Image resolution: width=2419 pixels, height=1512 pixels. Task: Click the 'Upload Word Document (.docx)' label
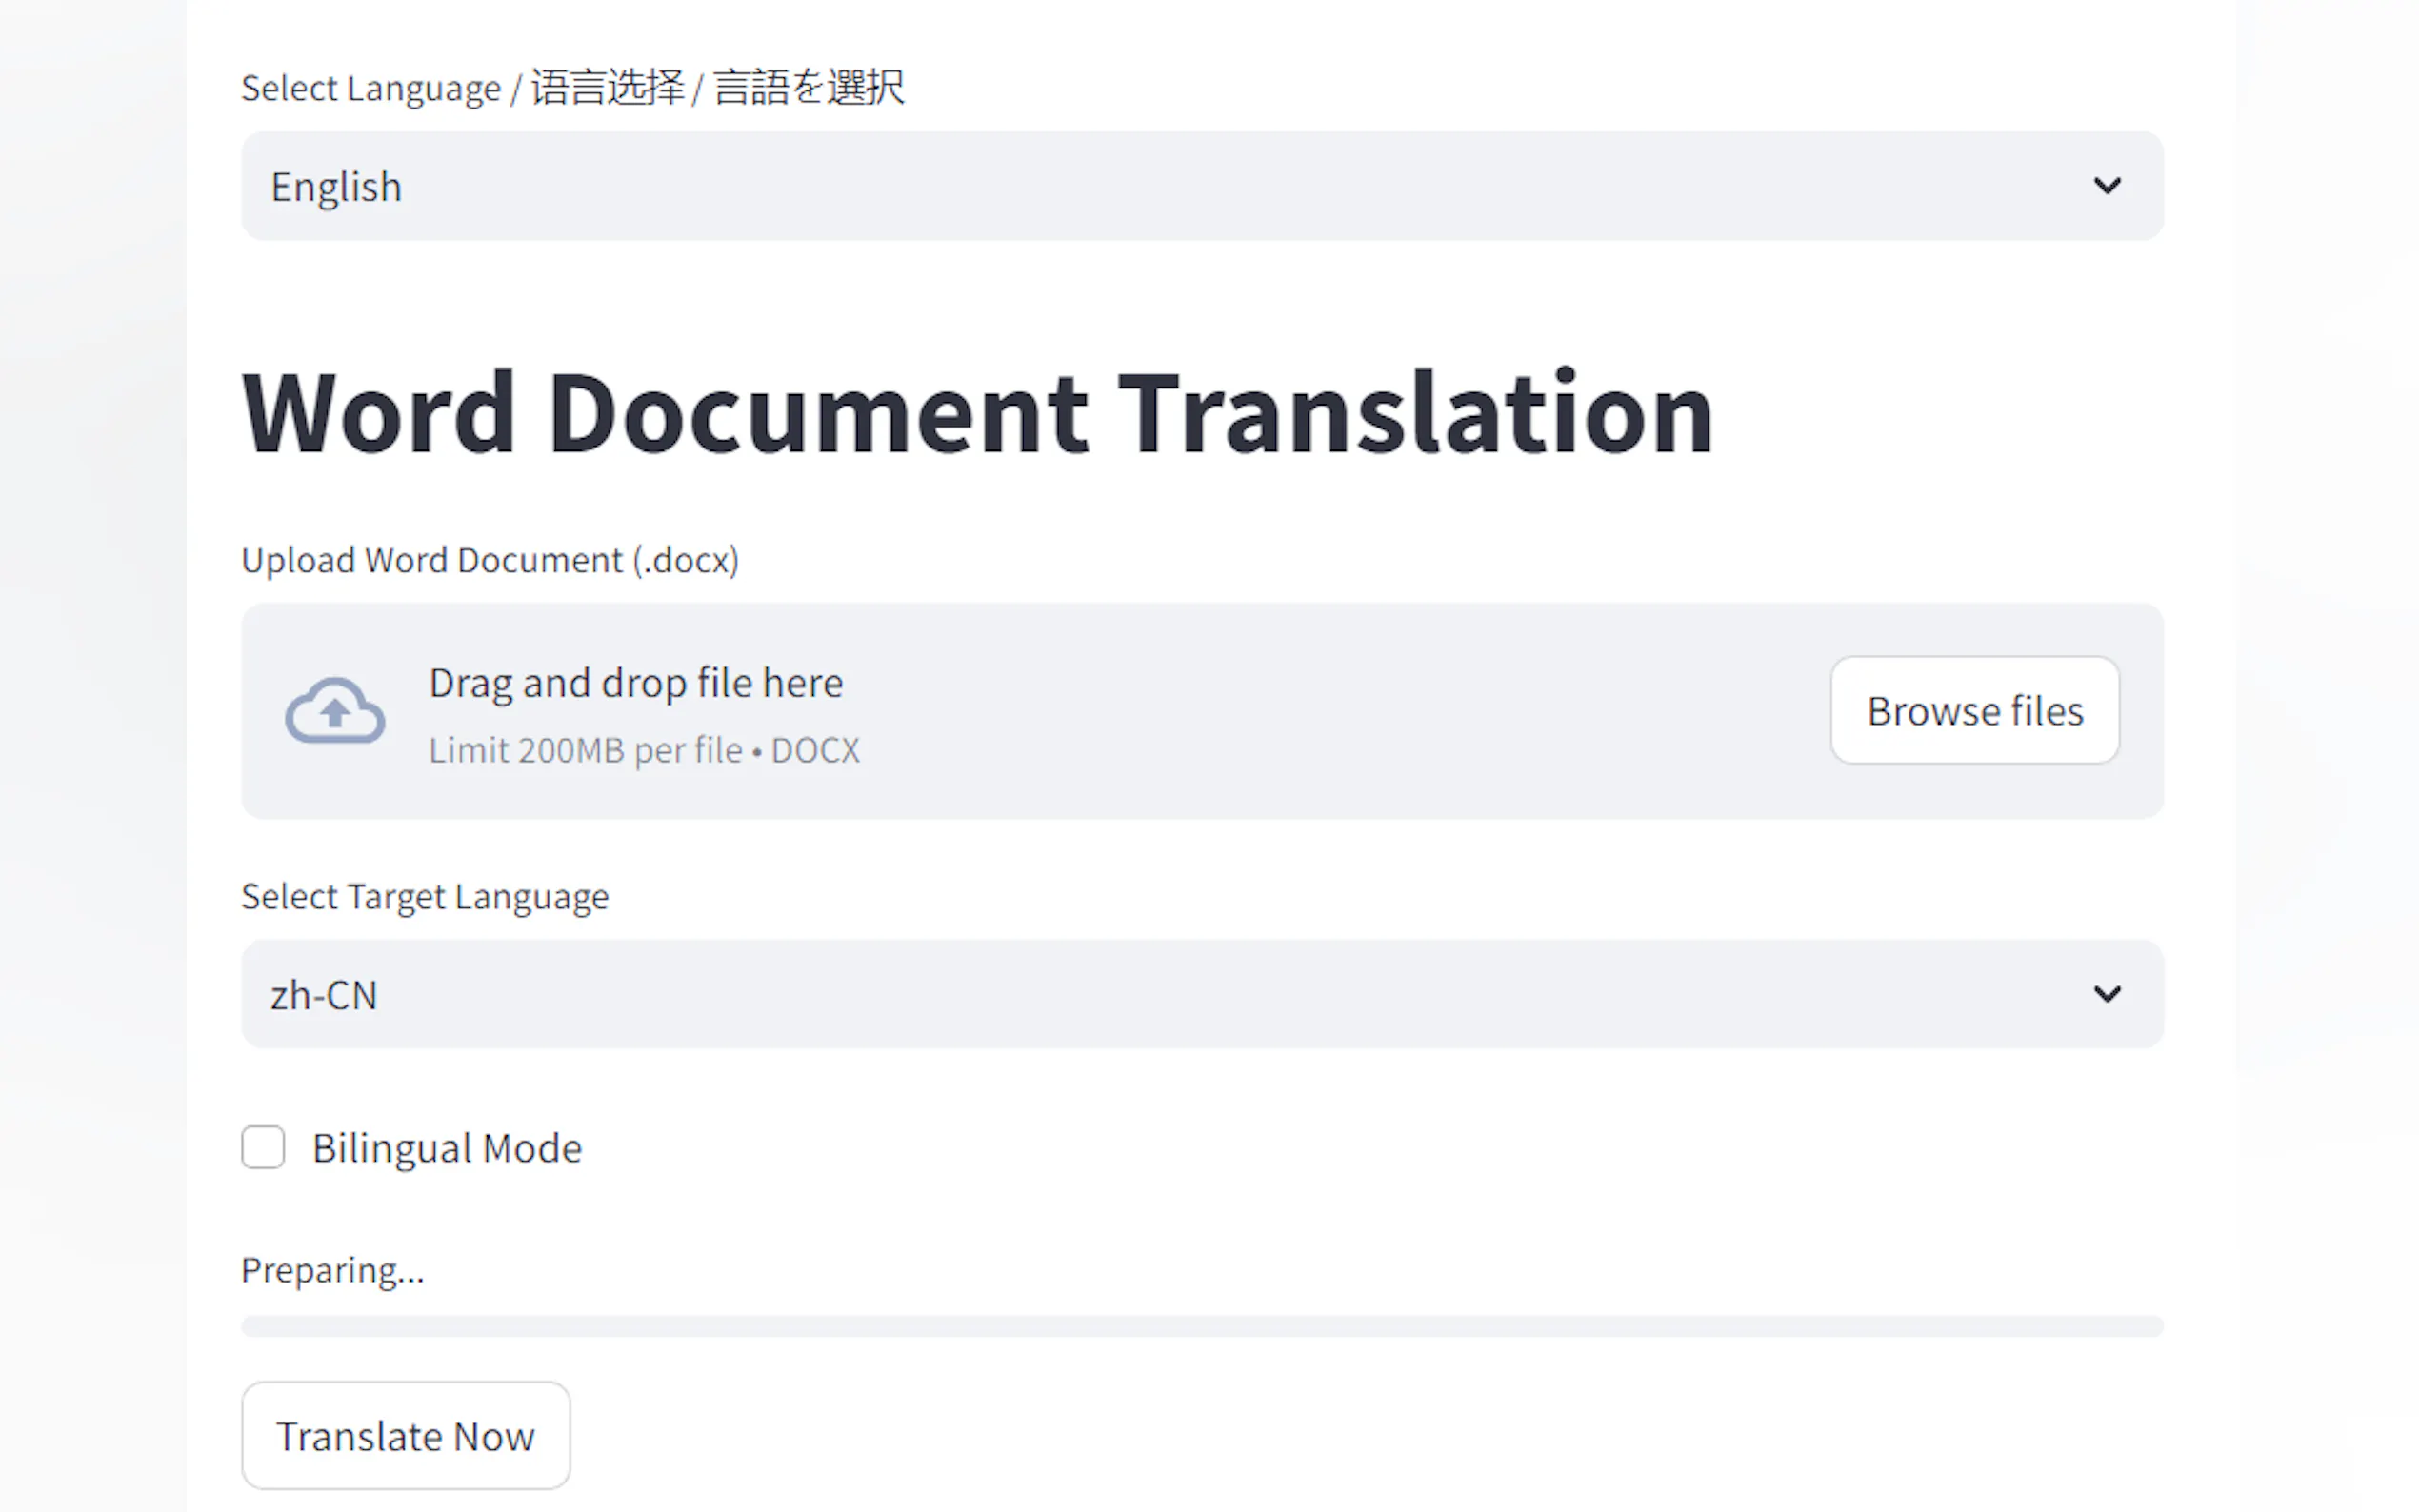490,560
